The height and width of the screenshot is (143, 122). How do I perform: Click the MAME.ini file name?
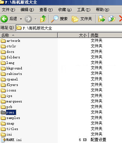14,140
